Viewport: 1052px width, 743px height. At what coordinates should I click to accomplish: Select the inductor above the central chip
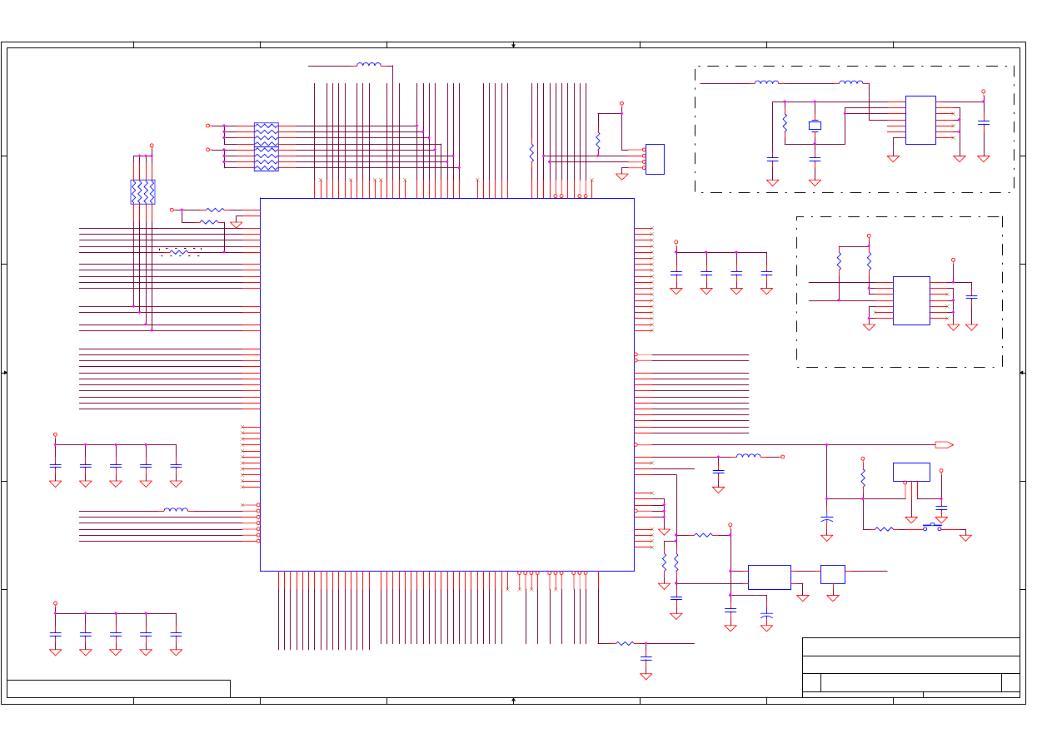368,65
